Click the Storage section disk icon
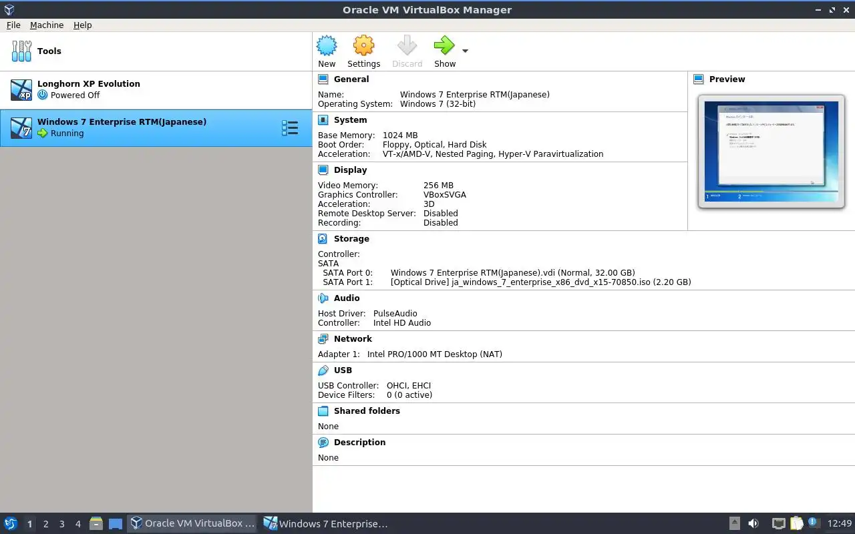Image resolution: width=855 pixels, height=534 pixels. coord(323,239)
